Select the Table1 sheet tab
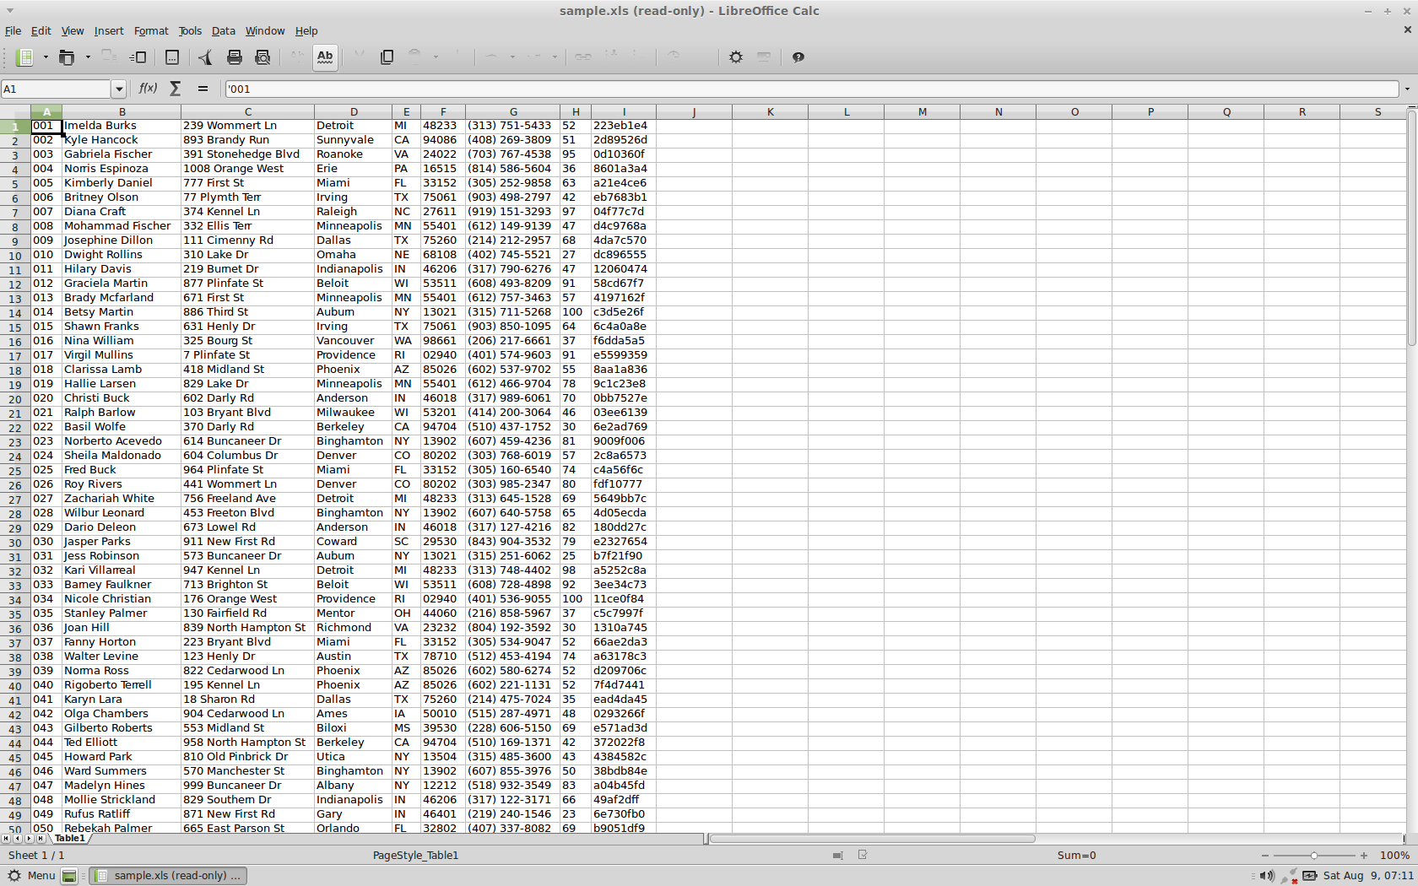 (x=70, y=839)
